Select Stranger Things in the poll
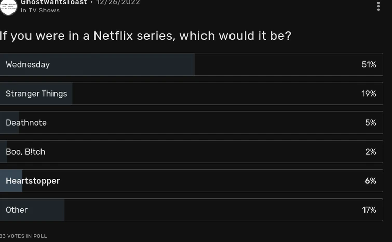 click(36, 94)
